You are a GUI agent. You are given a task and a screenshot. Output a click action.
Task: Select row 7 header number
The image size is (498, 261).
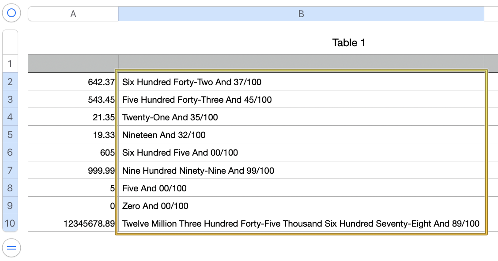10,170
